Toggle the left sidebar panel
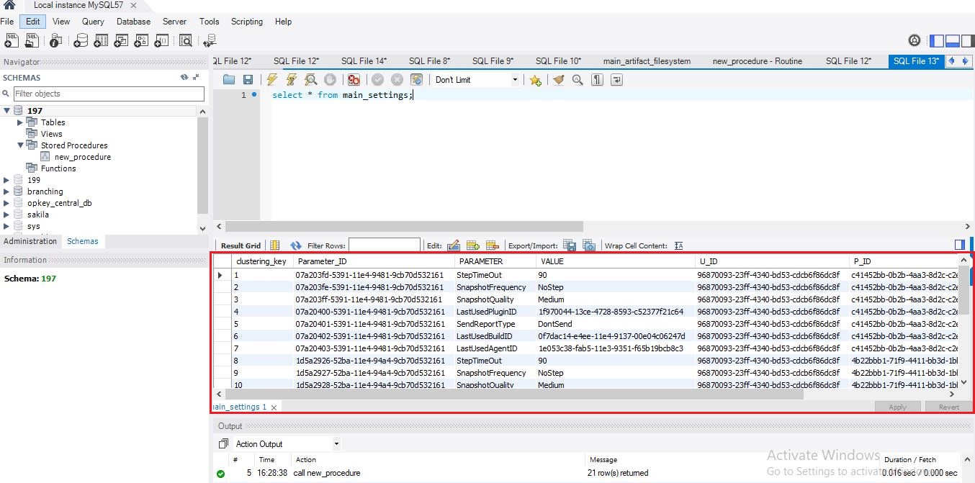This screenshot has height=483, width=975. (x=936, y=41)
